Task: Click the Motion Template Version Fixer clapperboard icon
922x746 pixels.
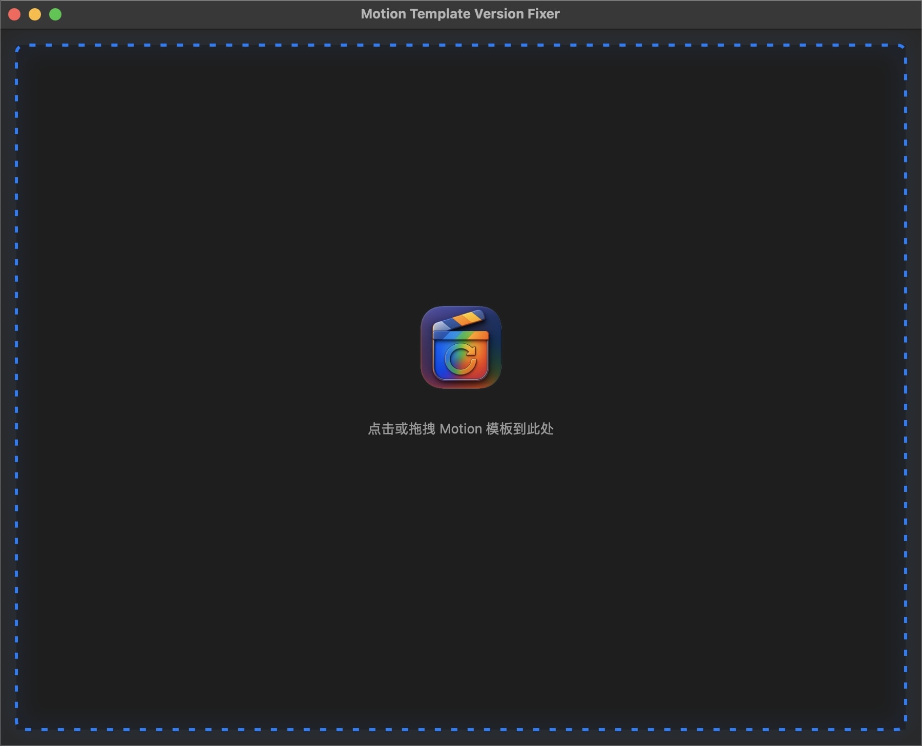Action: pos(461,347)
